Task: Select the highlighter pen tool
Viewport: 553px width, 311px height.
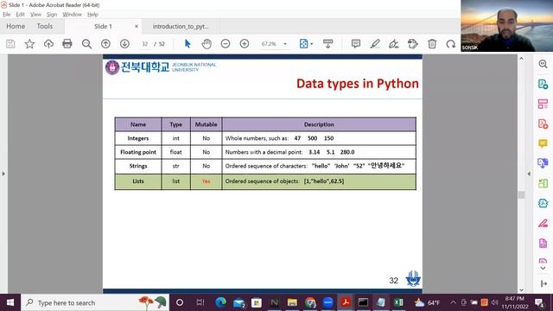Action: tap(375, 44)
